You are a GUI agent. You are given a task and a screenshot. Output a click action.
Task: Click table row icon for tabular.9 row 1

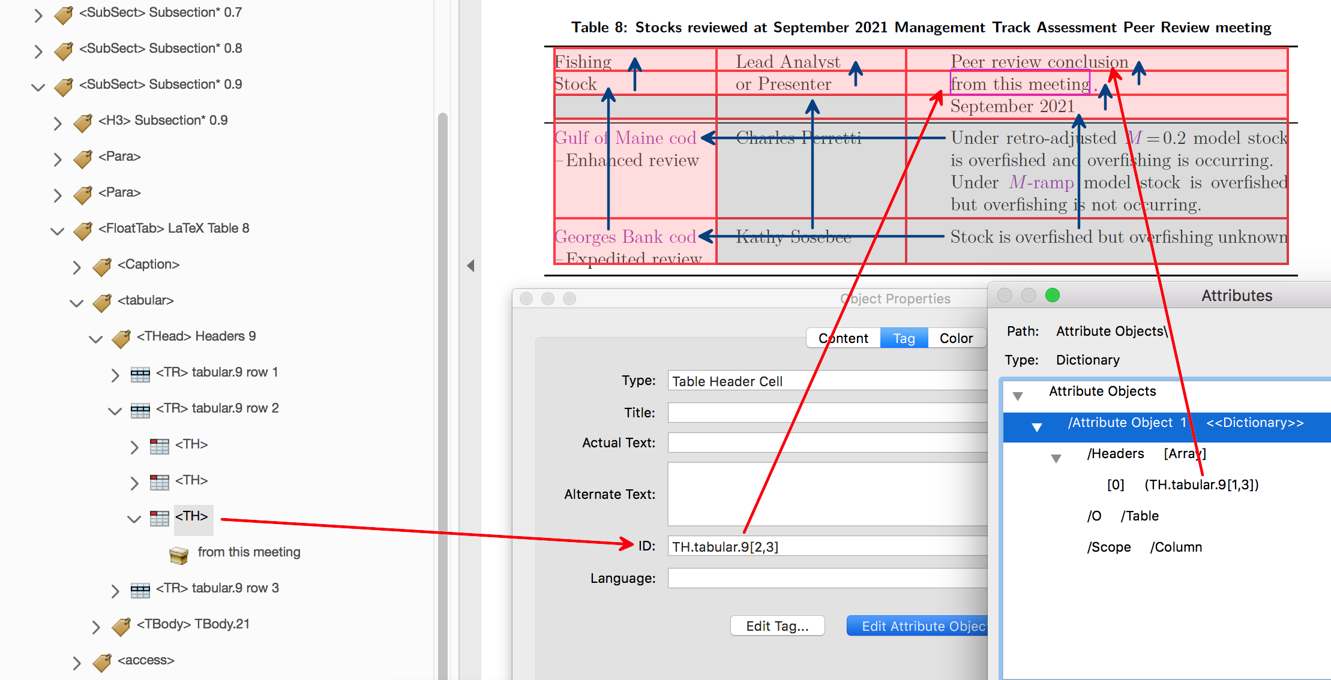[x=140, y=374]
